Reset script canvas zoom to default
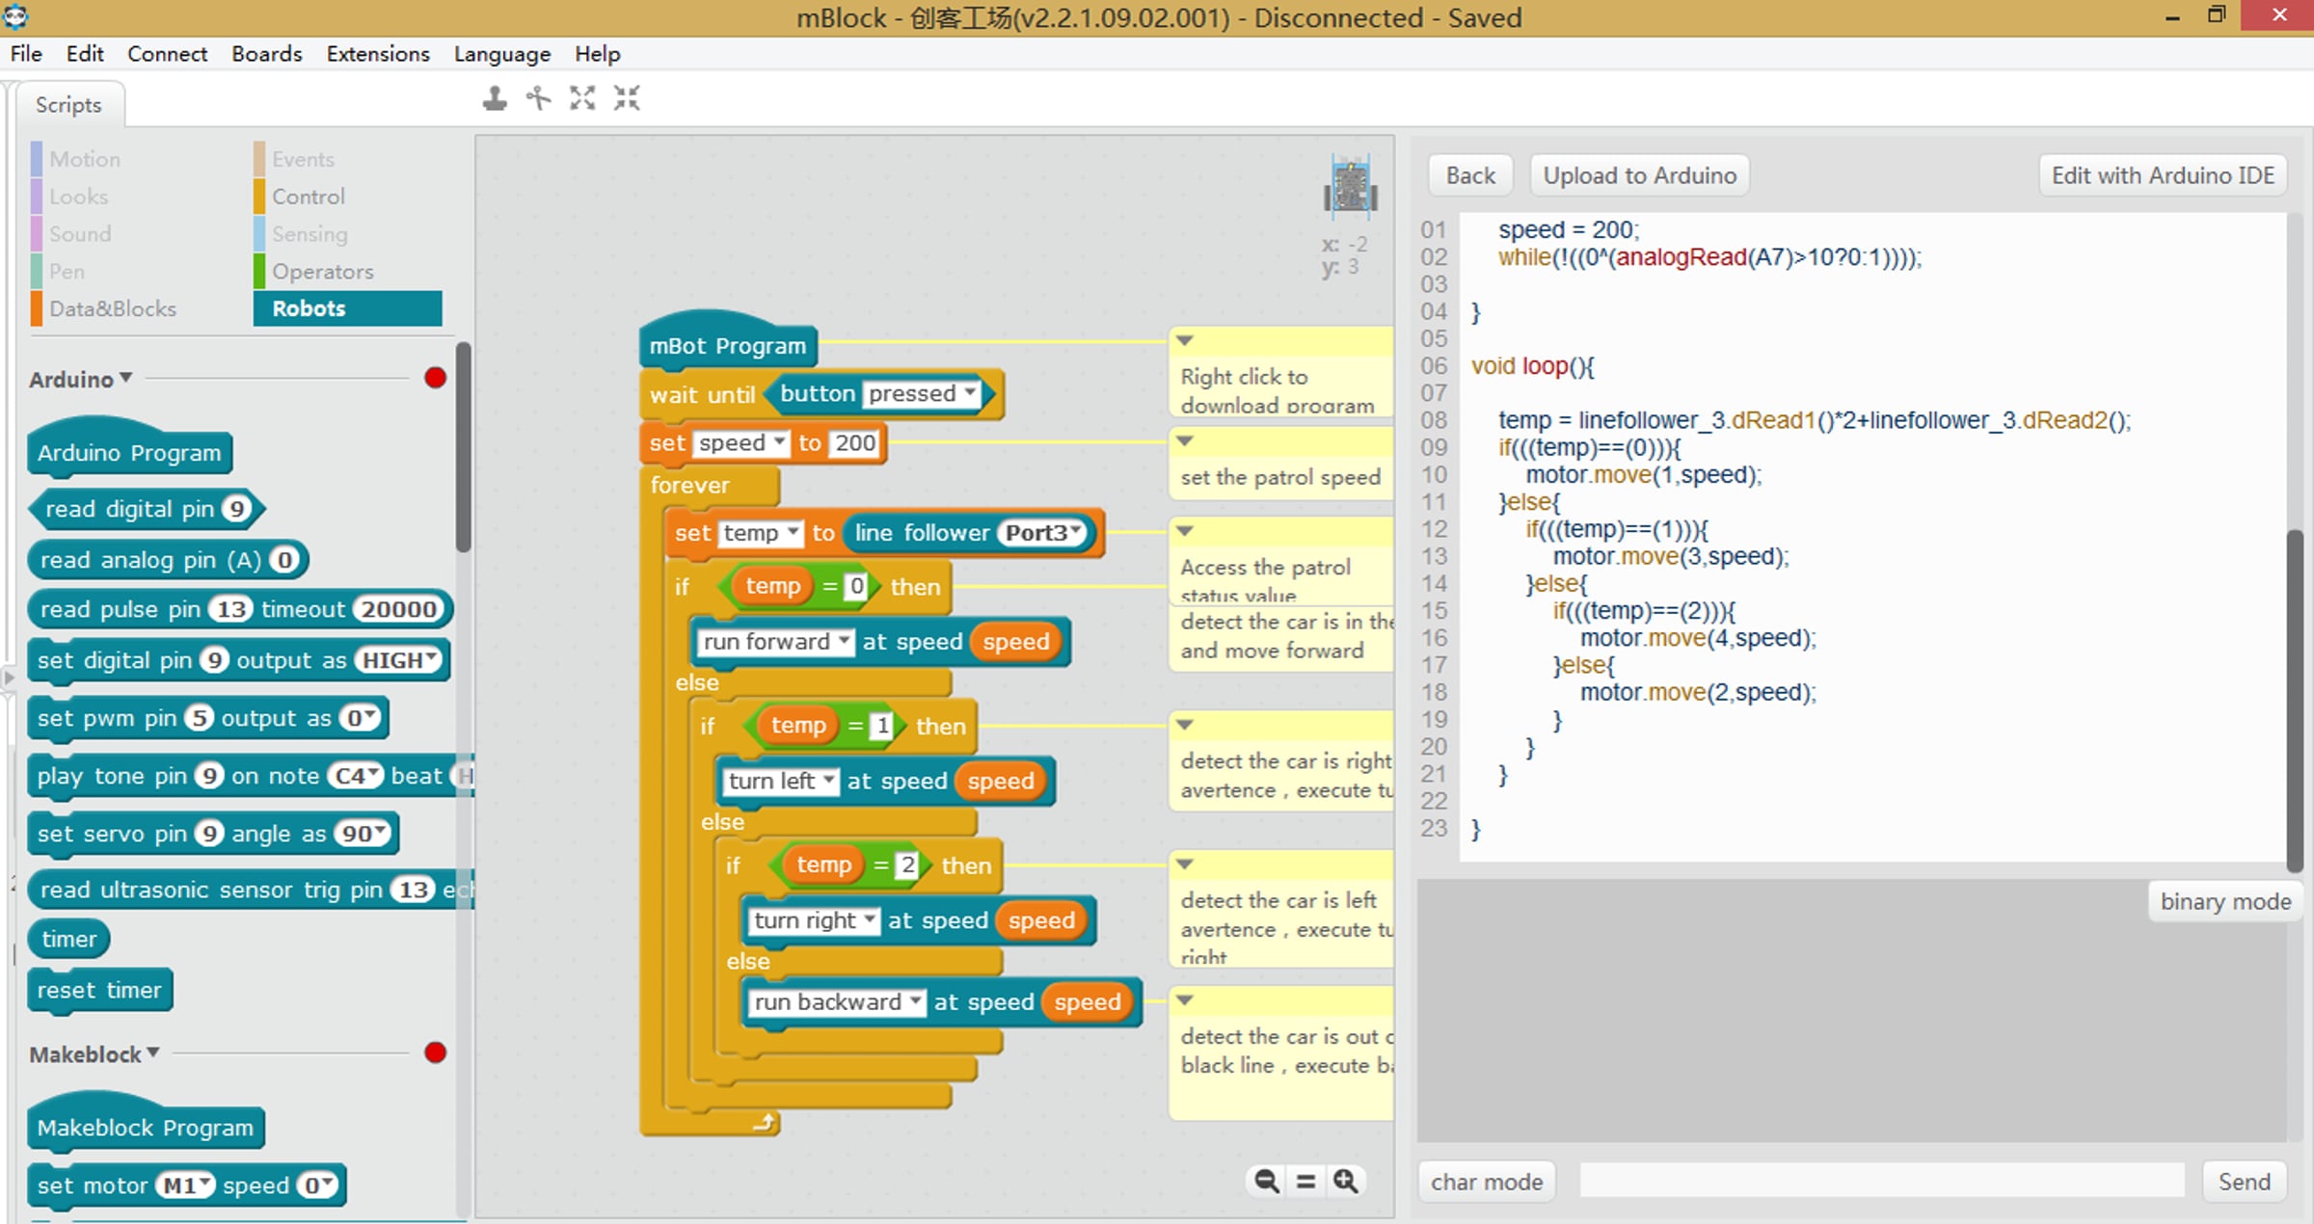 1305,1181
